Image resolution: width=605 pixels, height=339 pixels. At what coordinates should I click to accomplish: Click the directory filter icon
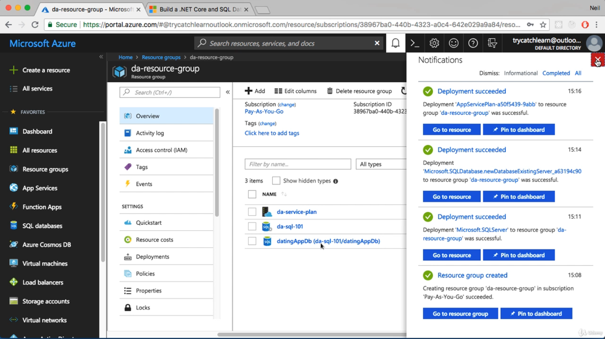492,44
